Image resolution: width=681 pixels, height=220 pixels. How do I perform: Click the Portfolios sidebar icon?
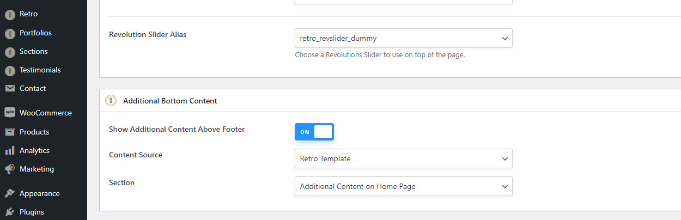click(x=10, y=34)
